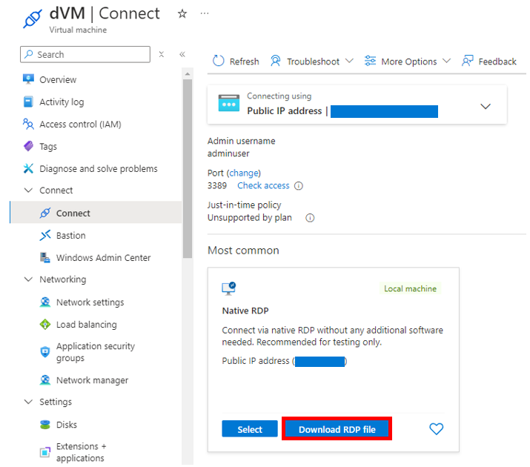Click the Extensions + applications icon
The image size is (530, 467).
click(45, 451)
